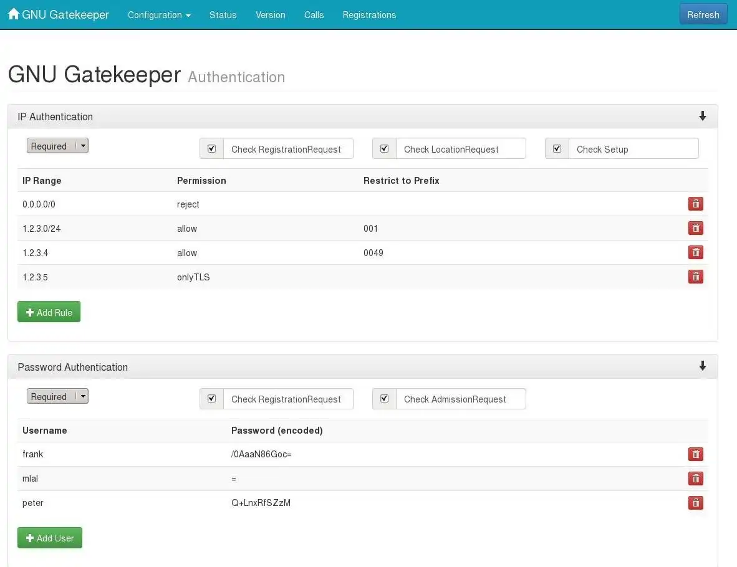
Task: Toggle IP Check RegistrationRequest checkbox
Action: [x=211, y=149]
